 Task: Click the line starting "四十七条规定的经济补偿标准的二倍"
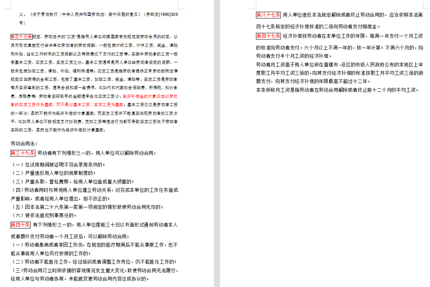(x=319, y=27)
